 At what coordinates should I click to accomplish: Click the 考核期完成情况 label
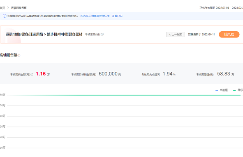[x=150, y=75]
